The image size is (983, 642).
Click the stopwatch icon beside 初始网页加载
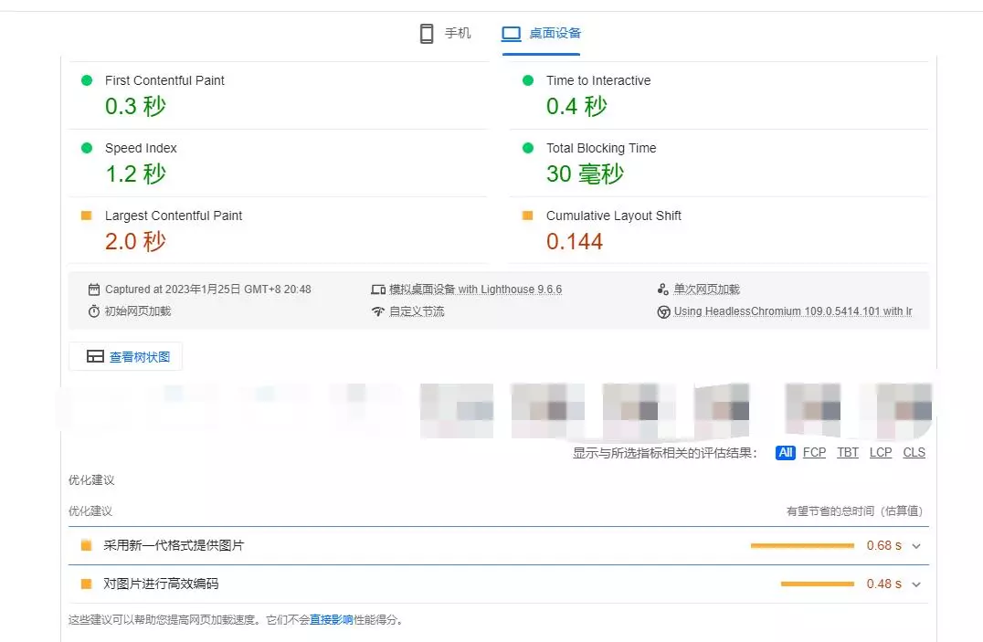click(94, 311)
